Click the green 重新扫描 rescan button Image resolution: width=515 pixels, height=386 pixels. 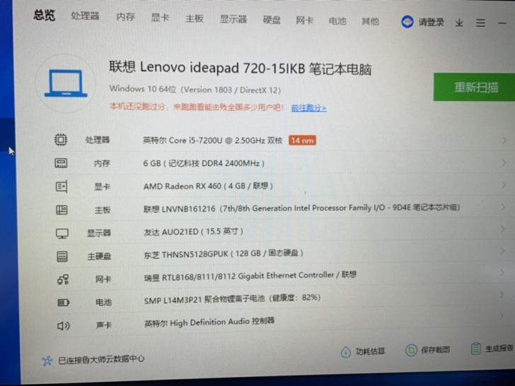point(474,87)
